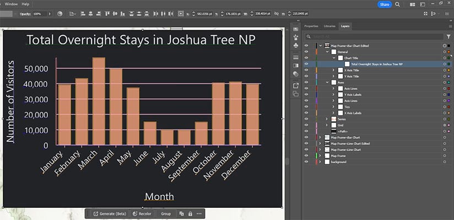The image size is (454, 220).
Task: Click the four-dot grid icon in control bar
Action: [425, 14]
